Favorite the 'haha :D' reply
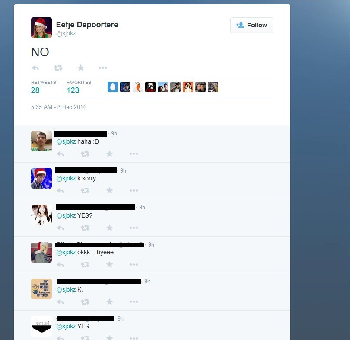Viewport: 350px width, 340px height. tap(109, 154)
